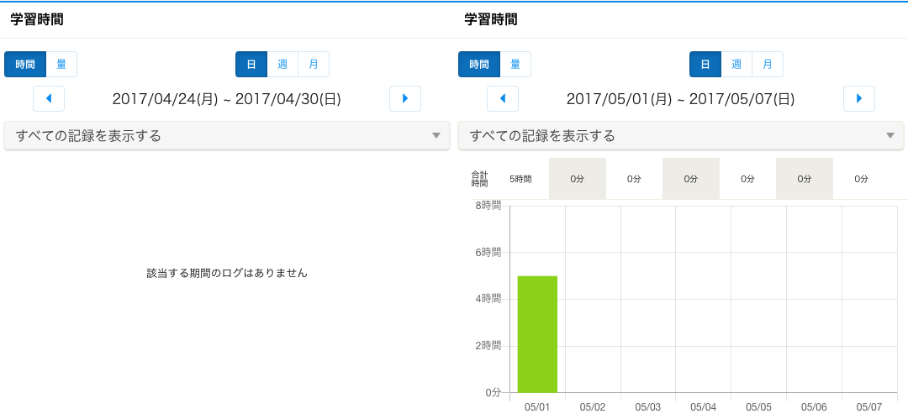This screenshot has height=419, width=908.
Task: Click the 05/04 label on chart axis
Action: pyautogui.click(x=703, y=407)
